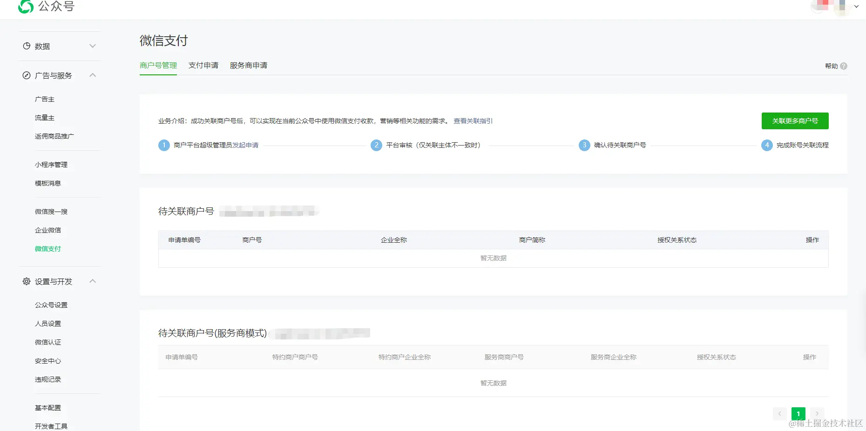Open 微信搜一搜 in the sidebar
The height and width of the screenshot is (431, 866).
click(51, 212)
